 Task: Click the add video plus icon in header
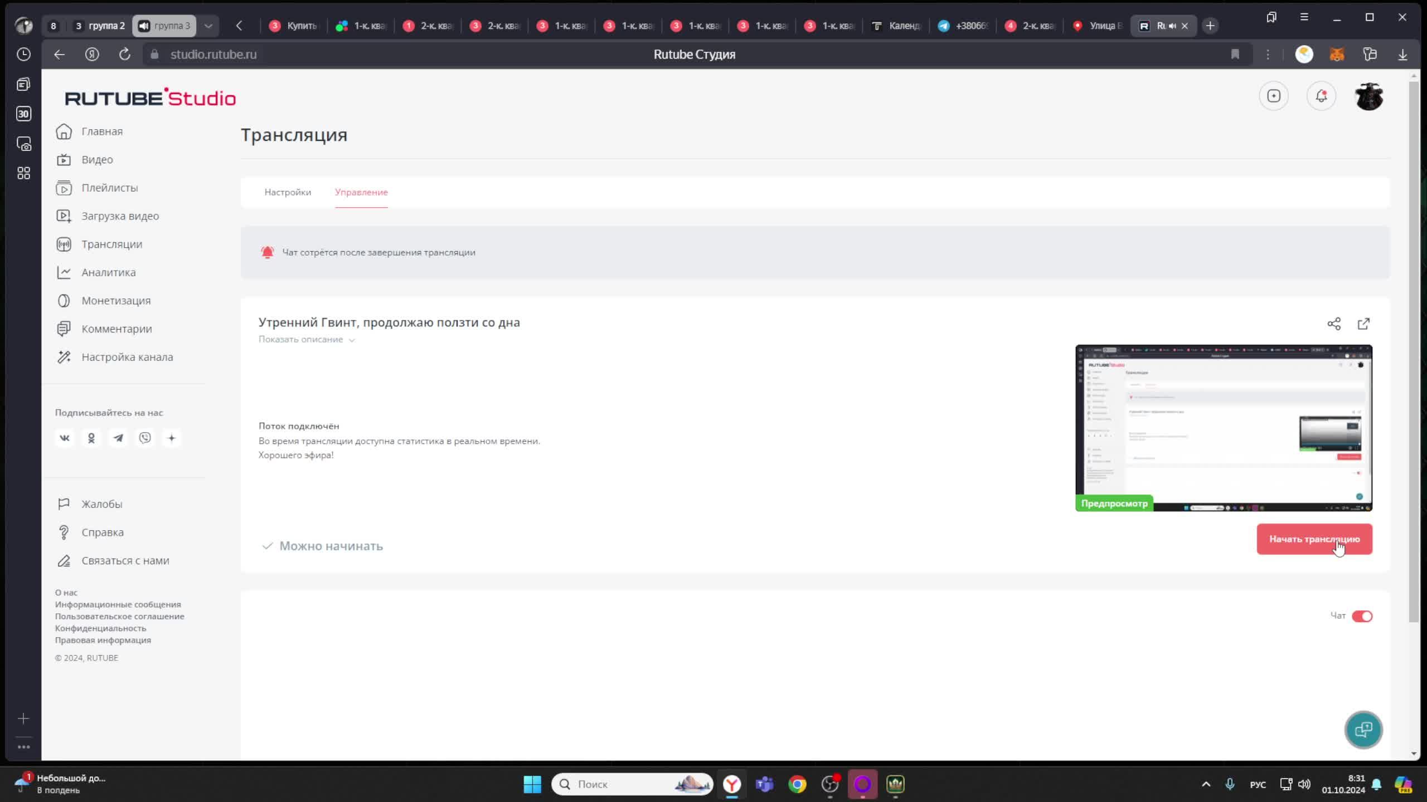(1274, 96)
